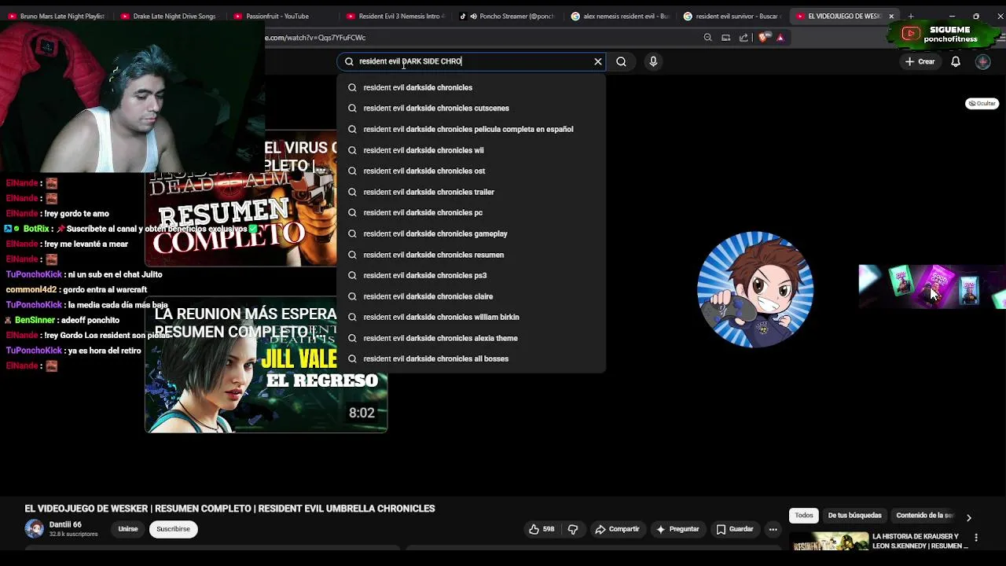Switch to Poncho Streamer TikTok tab
This screenshot has width=1006, height=566.
point(507,16)
